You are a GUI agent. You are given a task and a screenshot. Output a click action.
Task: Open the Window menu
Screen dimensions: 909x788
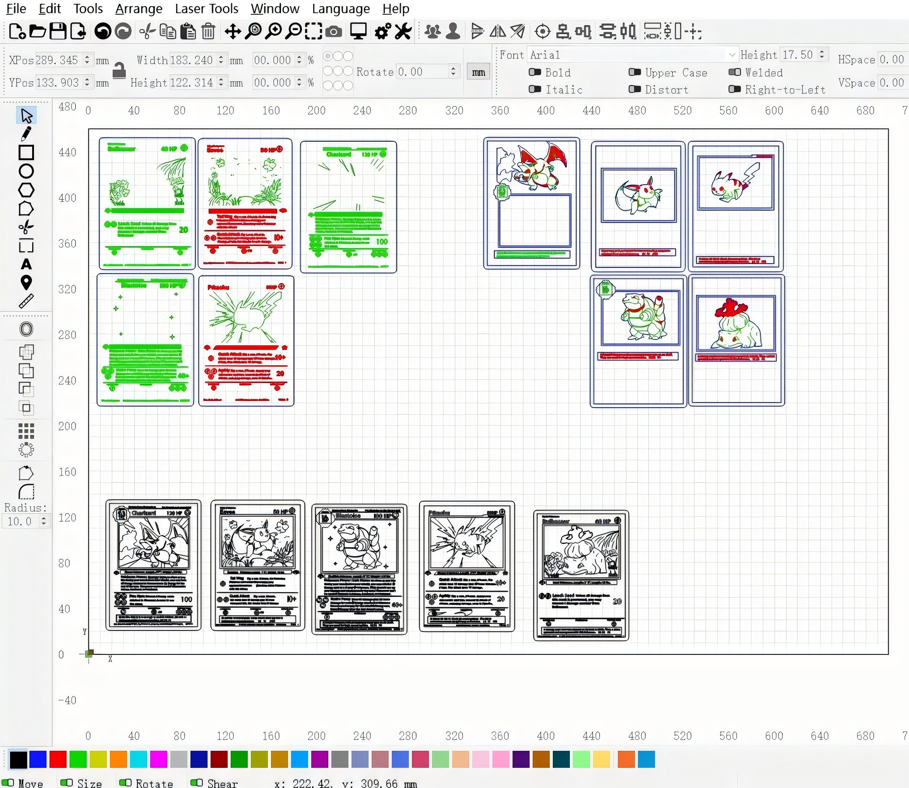point(275,9)
